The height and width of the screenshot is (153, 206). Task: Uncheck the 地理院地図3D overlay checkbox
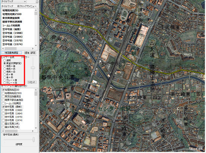3,90
